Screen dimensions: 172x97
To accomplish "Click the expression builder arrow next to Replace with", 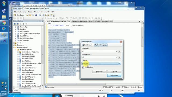I will click(119, 57).
